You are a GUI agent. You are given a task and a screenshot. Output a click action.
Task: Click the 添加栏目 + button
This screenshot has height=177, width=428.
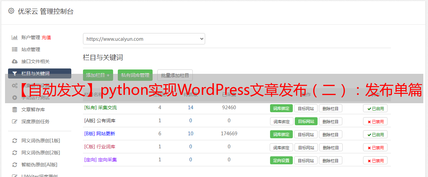(x=98, y=75)
